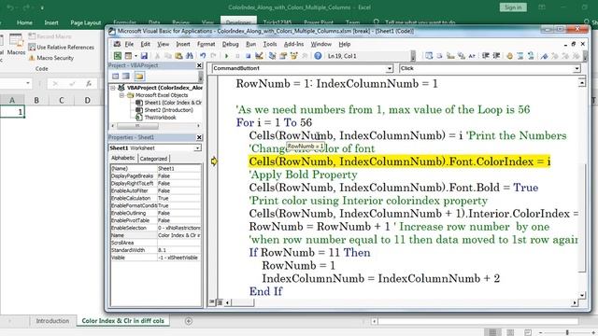Switch Excel to Page Layout view button

510,332
